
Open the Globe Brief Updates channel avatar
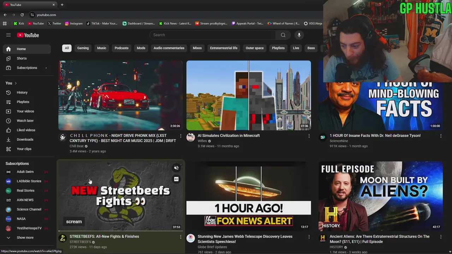pos(191,238)
